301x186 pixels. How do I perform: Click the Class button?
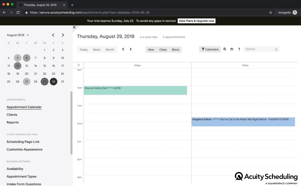(x=163, y=50)
